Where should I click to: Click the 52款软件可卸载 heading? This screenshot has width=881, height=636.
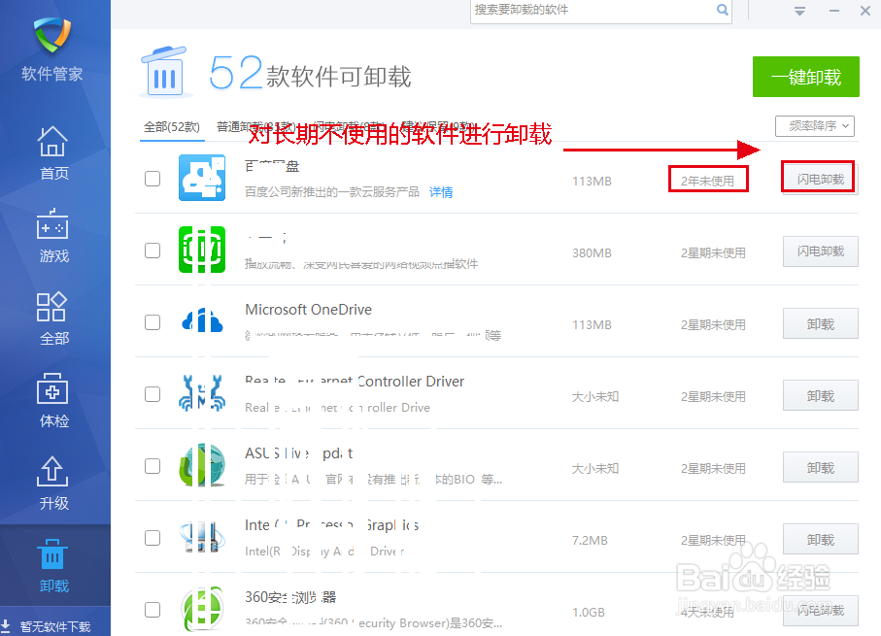310,75
